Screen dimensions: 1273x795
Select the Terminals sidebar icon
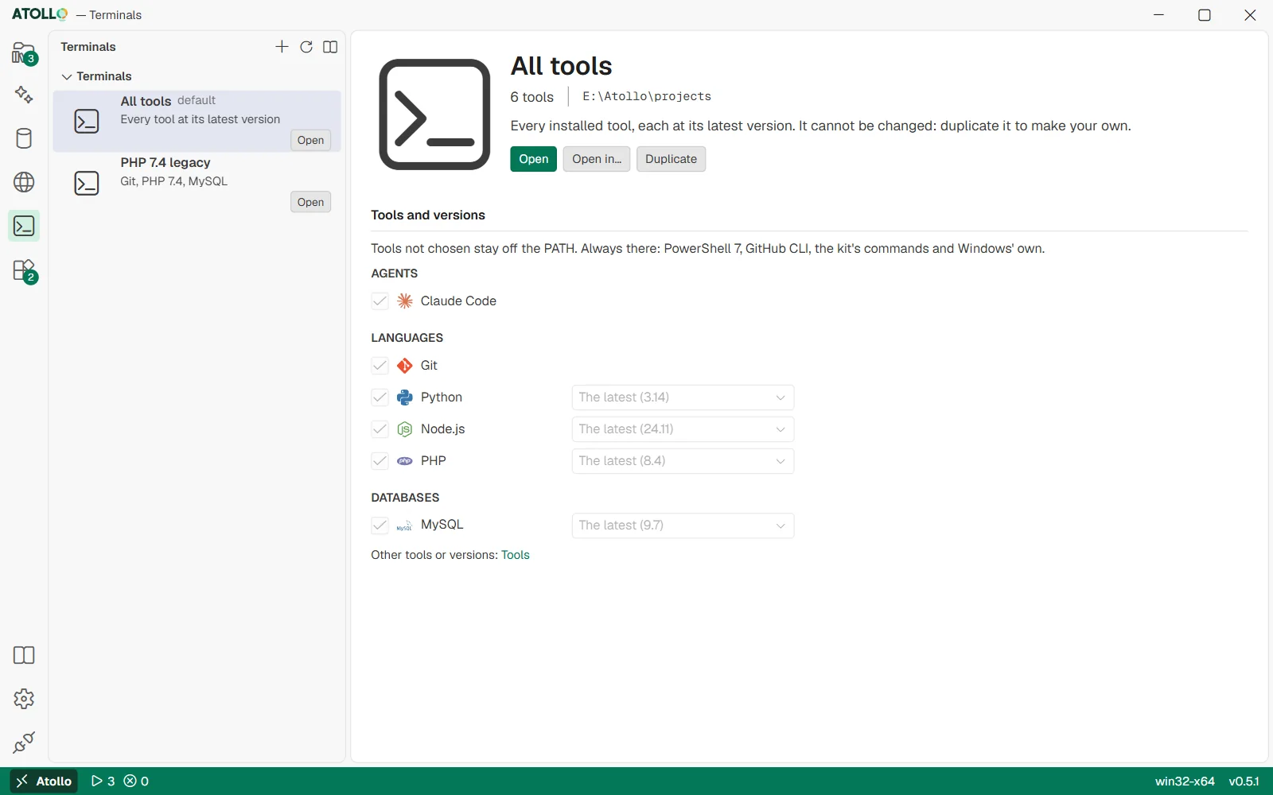pyautogui.click(x=24, y=226)
